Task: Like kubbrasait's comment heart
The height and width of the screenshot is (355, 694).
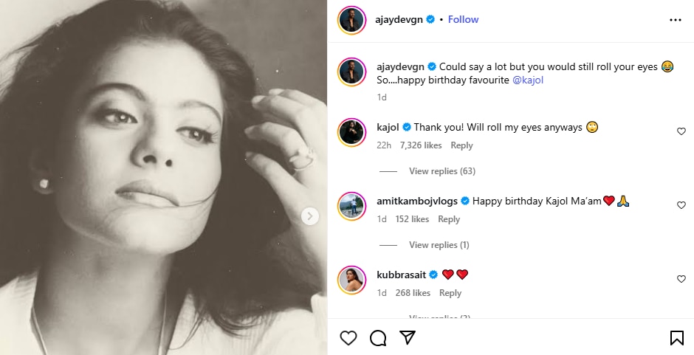Action: point(681,279)
